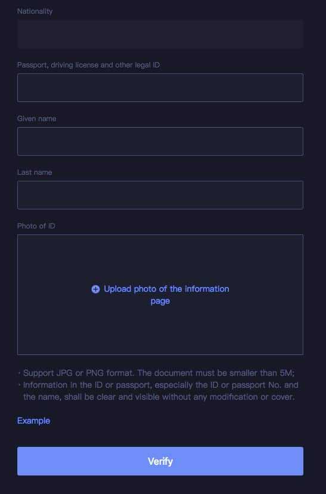
Task: Click the Photo of ID label
Action: (x=36, y=226)
